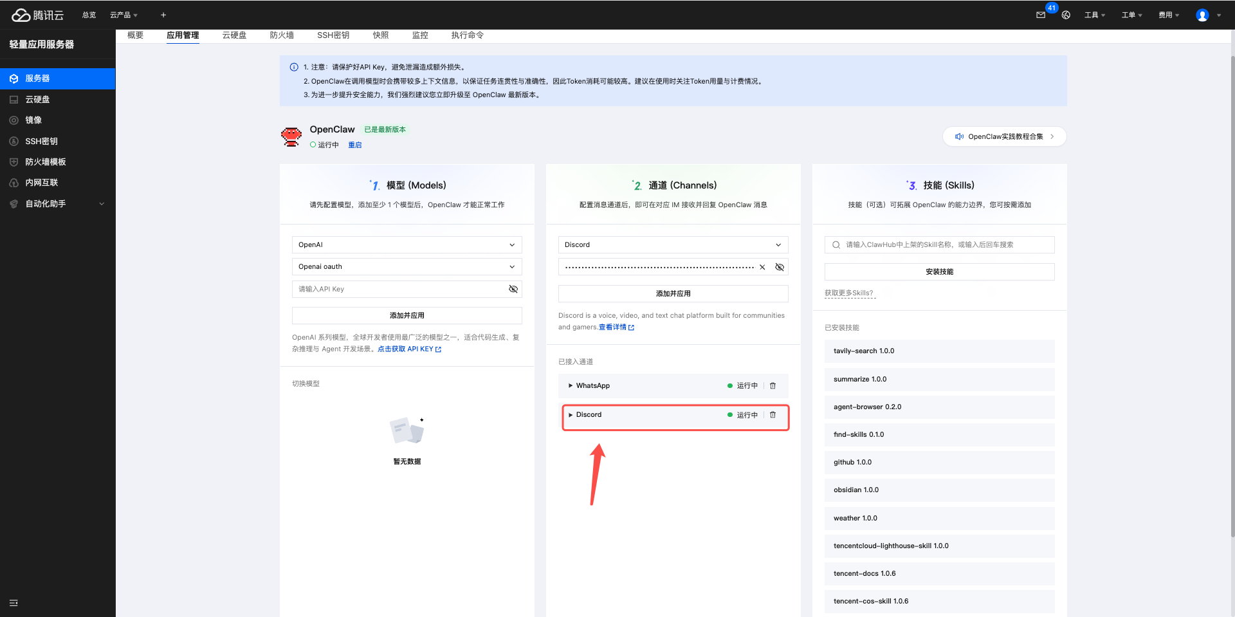Open the Openai oauth dropdown
The height and width of the screenshot is (617, 1235).
pos(407,267)
